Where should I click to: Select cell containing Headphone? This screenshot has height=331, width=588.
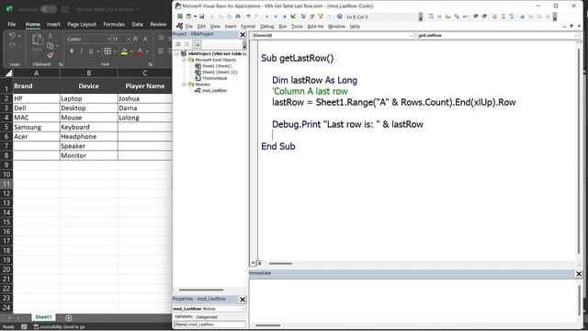click(88, 137)
